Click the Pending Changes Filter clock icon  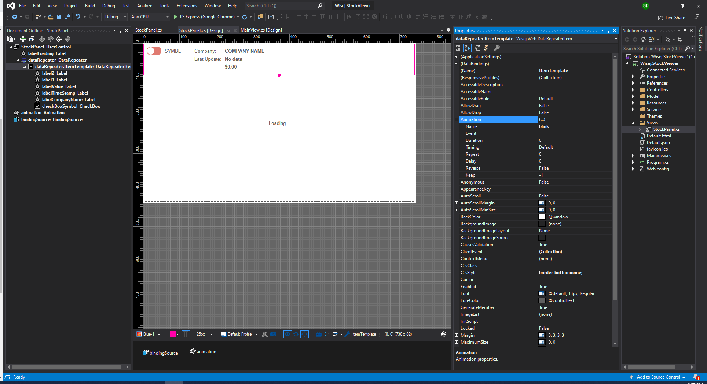tap(668, 40)
